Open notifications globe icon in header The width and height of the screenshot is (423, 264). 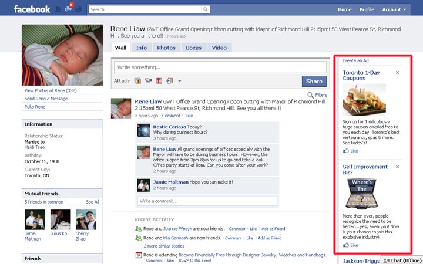pyautogui.click(x=79, y=9)
